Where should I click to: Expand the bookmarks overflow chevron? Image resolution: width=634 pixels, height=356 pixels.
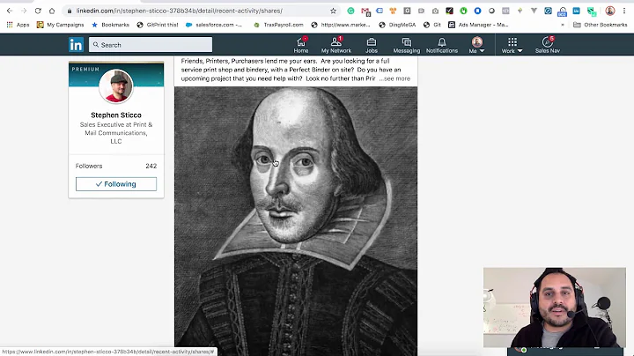563,25
